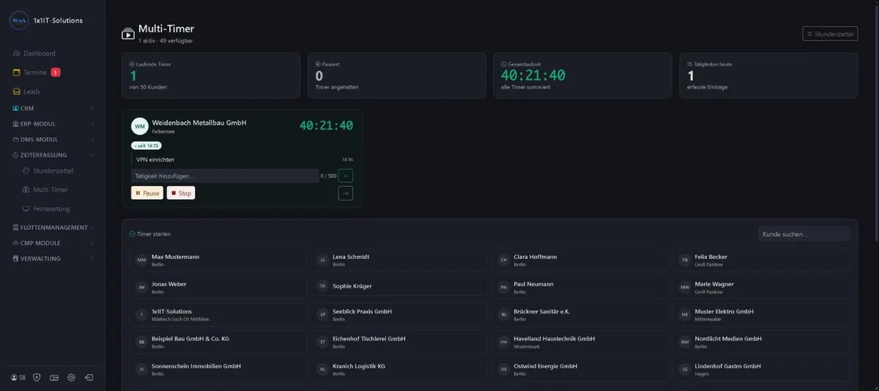
Task: Click the card icon in sidebar footer
Action: point(54,377)
